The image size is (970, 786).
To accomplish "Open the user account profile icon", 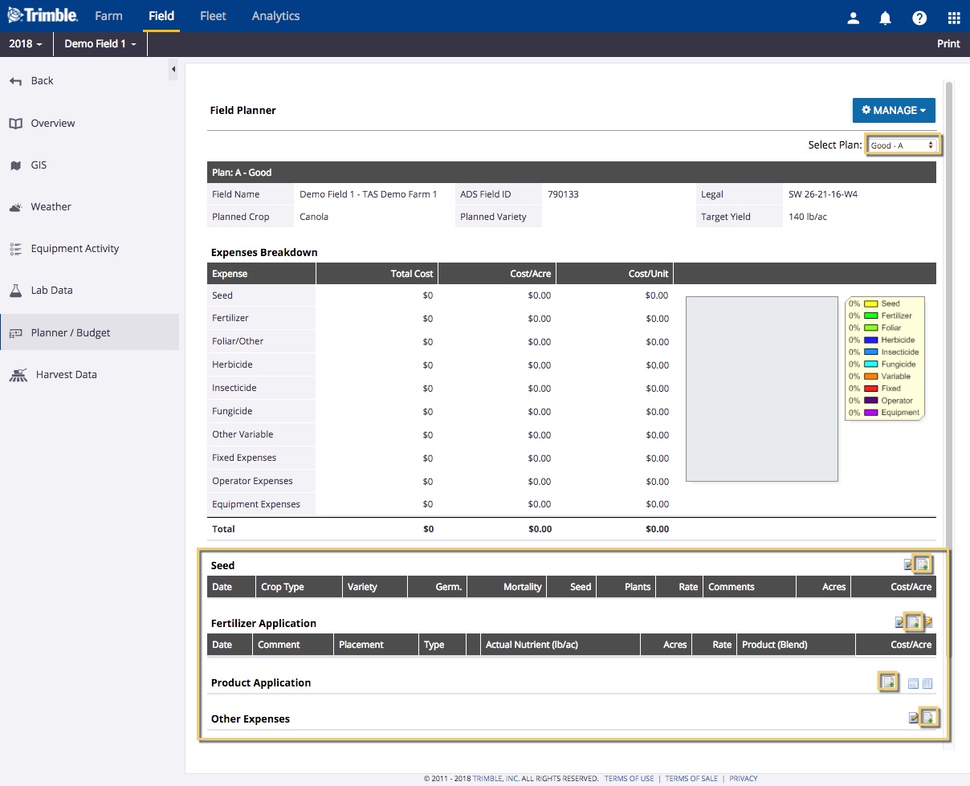I will (x=854, y=18).
